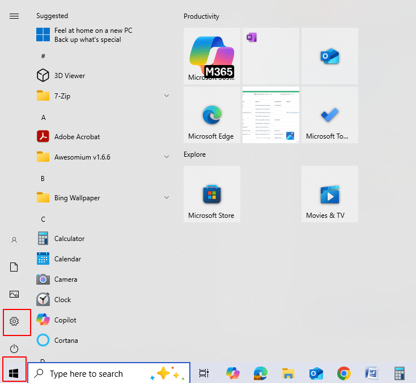Viewport: 416px width, 383px height.
Task: Click the Windows Start button
Action: (14, 373)
